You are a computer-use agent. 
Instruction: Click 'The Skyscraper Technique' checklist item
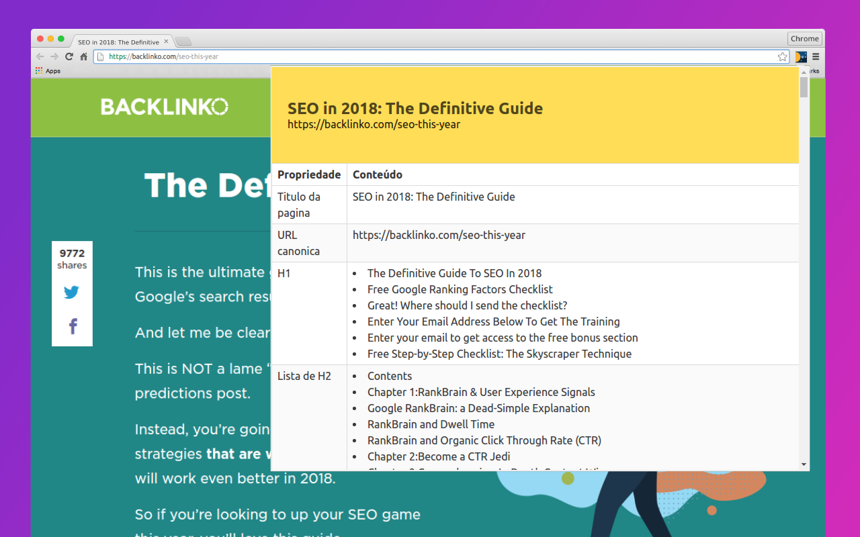499,354
